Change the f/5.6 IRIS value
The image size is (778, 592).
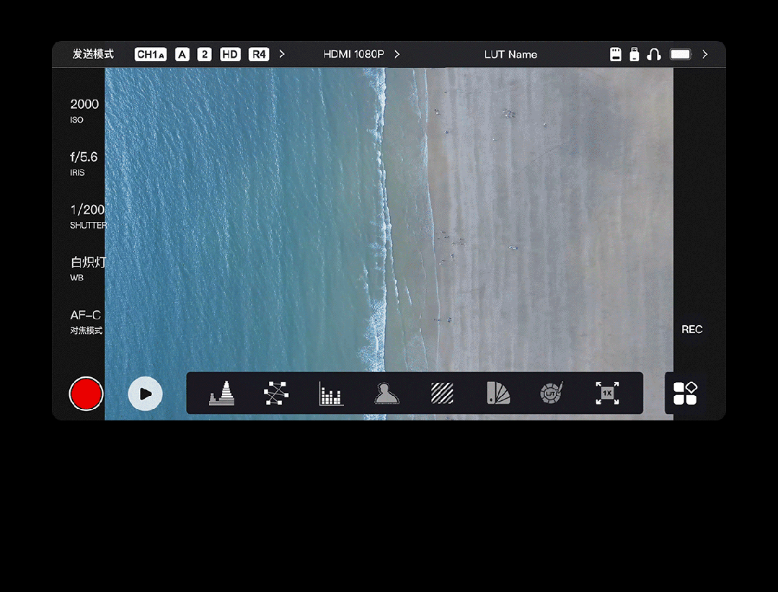tap(84, 163)
